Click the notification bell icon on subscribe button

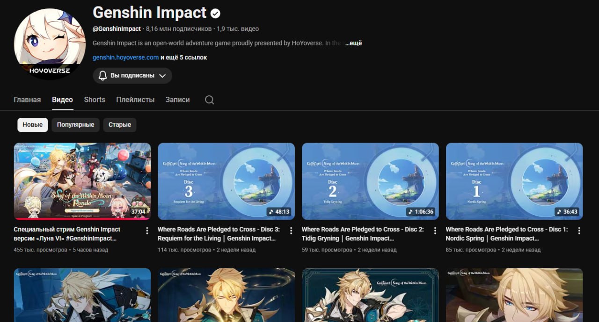[x=103, y=76]
